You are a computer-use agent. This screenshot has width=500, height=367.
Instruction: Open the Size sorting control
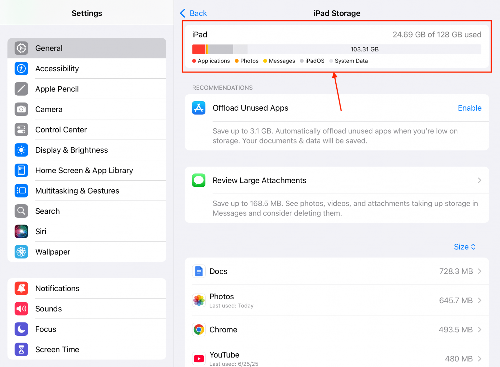(x=465, y=247)
